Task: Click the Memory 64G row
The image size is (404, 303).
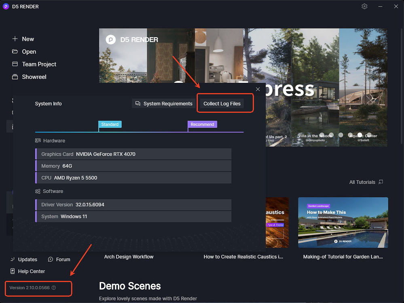Action: [x=133, y=166]
